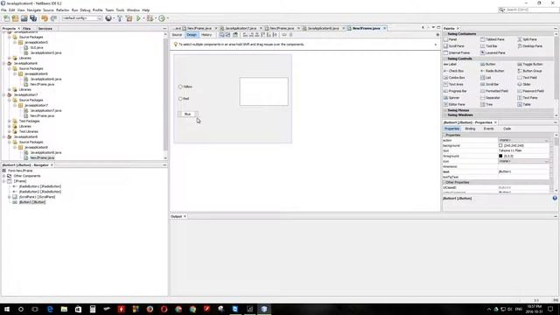Open the File menu
560x315 pixels.
(3, 10)
